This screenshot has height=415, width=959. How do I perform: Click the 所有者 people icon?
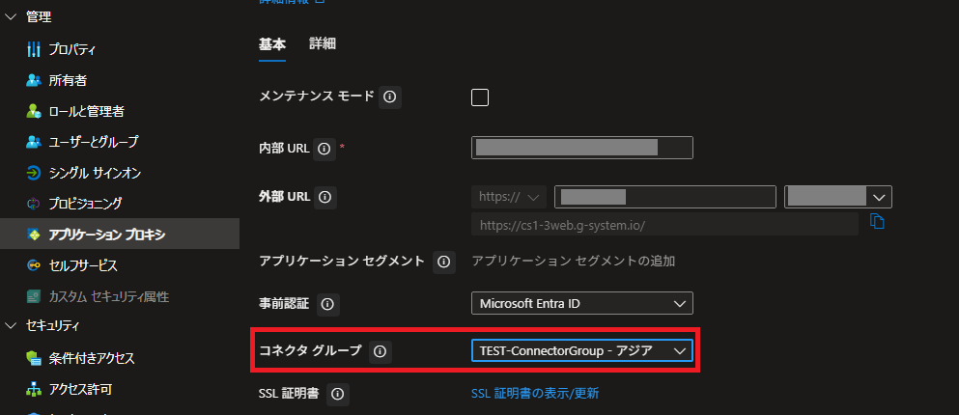coord(34,80)
